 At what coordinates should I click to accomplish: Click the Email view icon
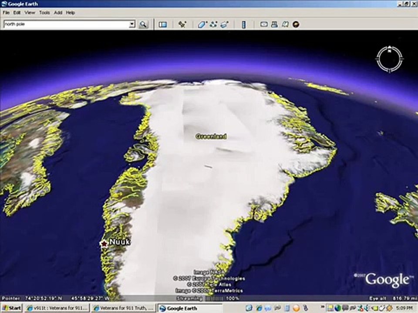click(x=264, y=24)
